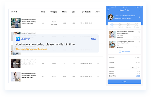Sort by Create Date column header
This screenshot has height=97, width=151.
86,12
